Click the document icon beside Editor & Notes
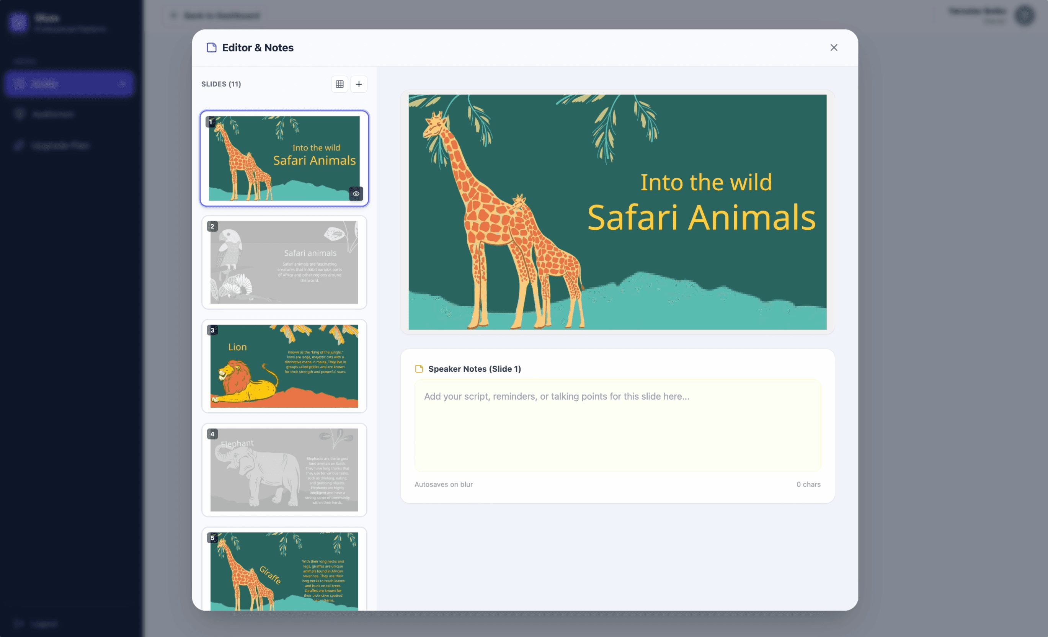Viewport: 1048px width, 637px height. coord(211,47)
